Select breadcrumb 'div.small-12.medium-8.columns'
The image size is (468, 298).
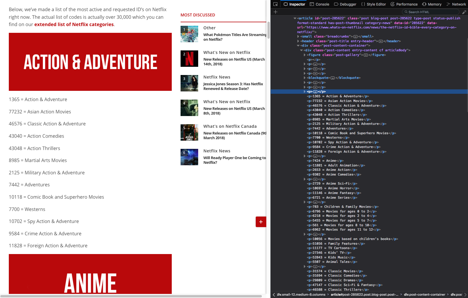click(301, 294)
